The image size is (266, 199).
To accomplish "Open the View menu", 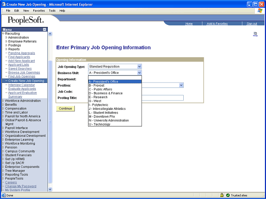I will 26,11.
